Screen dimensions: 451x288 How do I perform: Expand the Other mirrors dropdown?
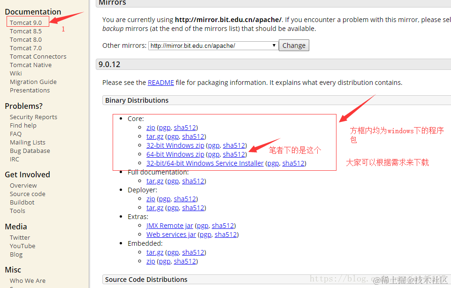pos(214,45)
